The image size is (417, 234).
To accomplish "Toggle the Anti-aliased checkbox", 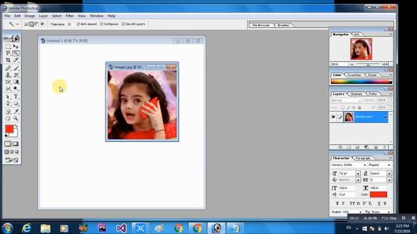I will 78,24.
